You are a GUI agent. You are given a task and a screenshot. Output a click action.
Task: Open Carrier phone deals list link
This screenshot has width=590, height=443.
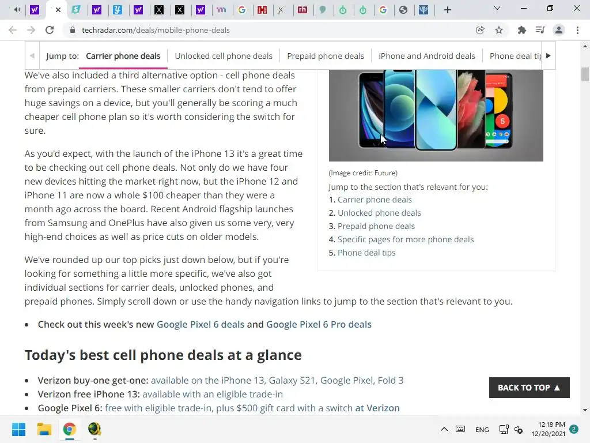coord(375,200)
